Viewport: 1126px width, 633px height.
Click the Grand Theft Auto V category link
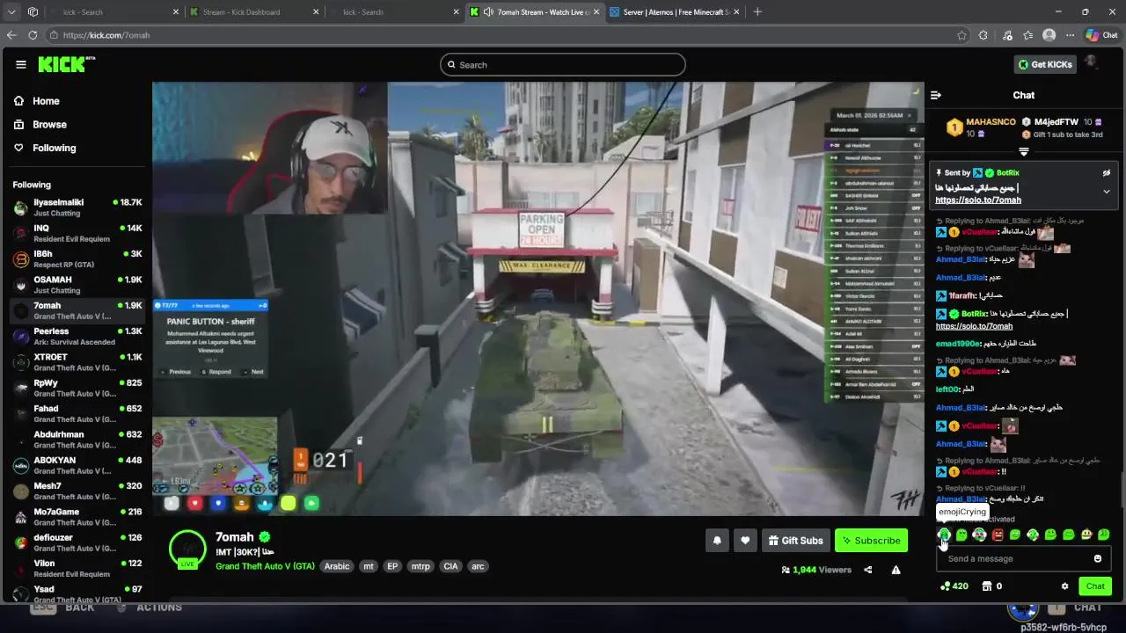(x=265, y=566)
